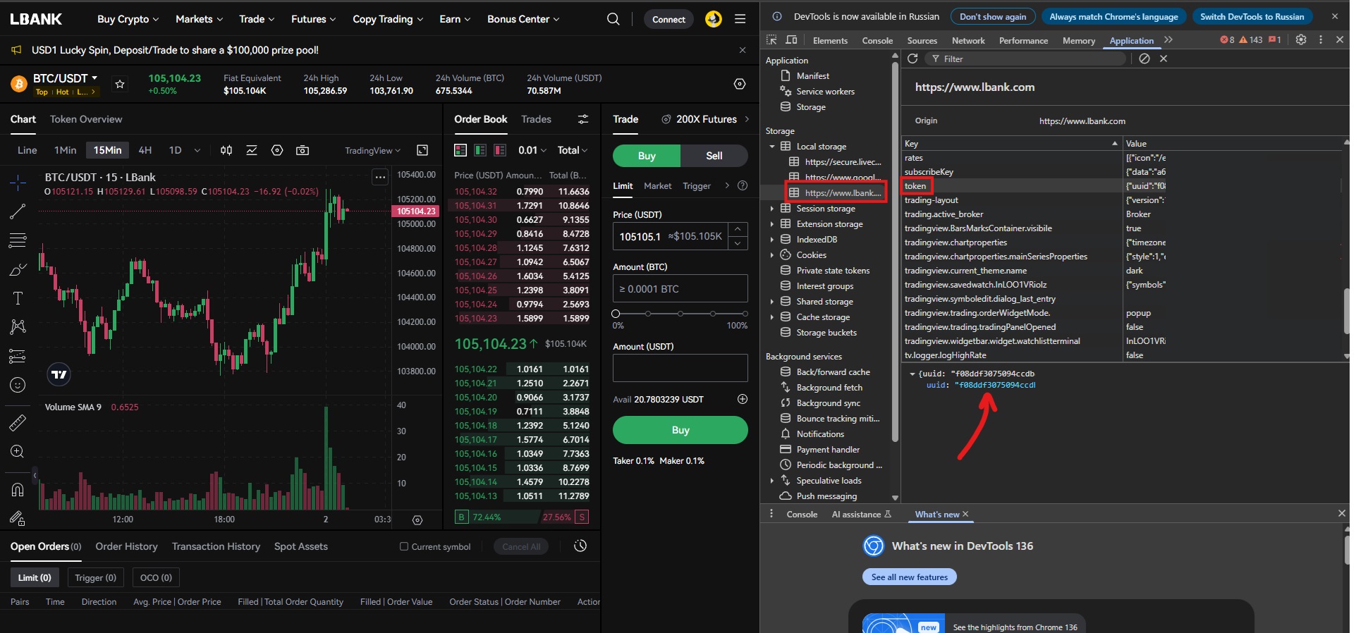Screen dimensions: 1356x633
Task: Select the trend line drawing tool
Action: pyautogui.click(x=18, y=211)
